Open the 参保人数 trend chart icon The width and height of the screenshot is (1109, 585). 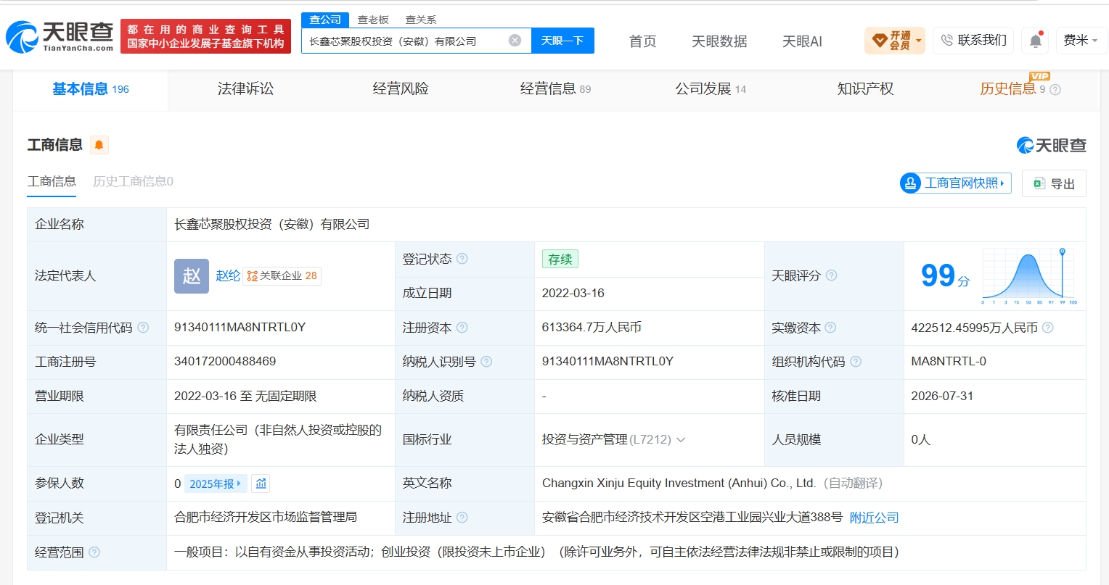(261, 484)
